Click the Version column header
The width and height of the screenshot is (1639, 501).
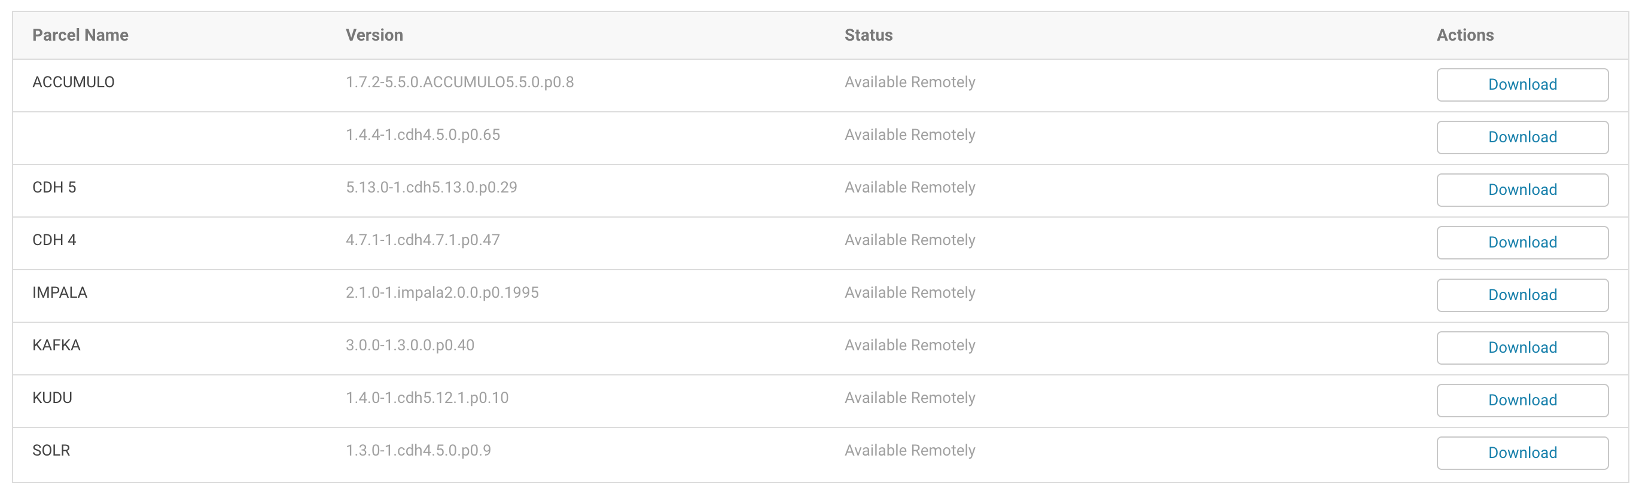[373, 35]
